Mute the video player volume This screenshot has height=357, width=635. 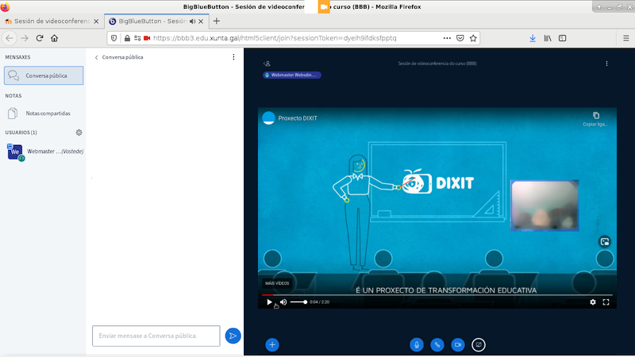coord(283,302)
